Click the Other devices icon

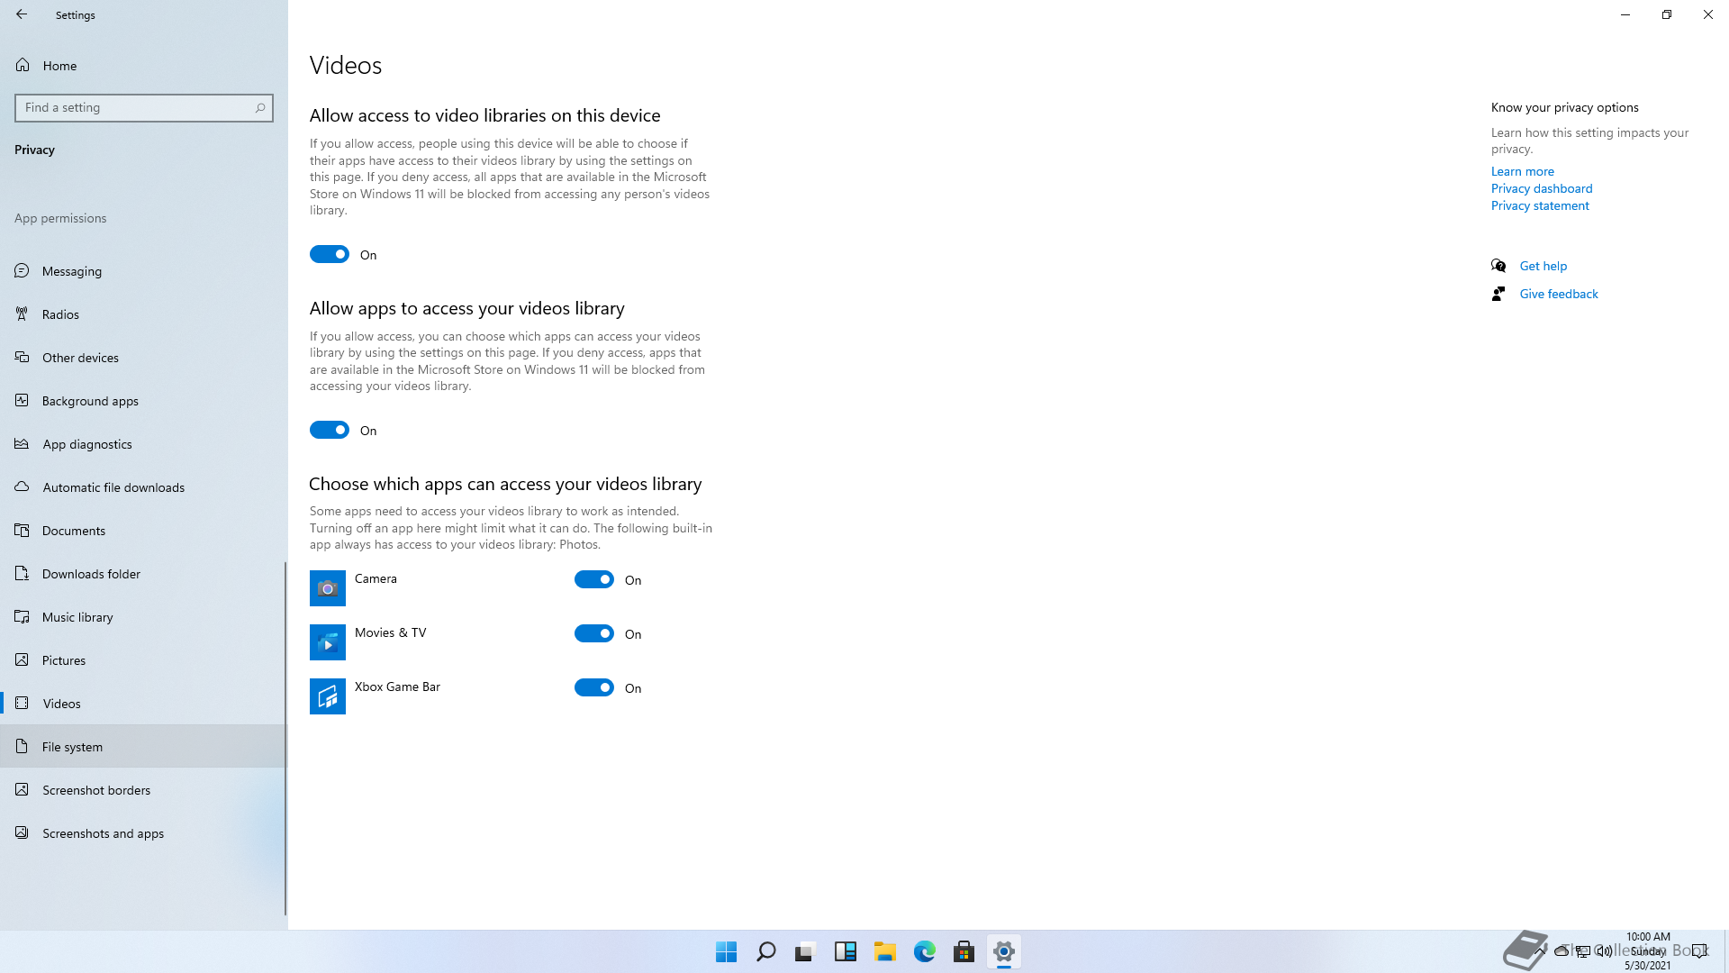click(x=22, y=357)
